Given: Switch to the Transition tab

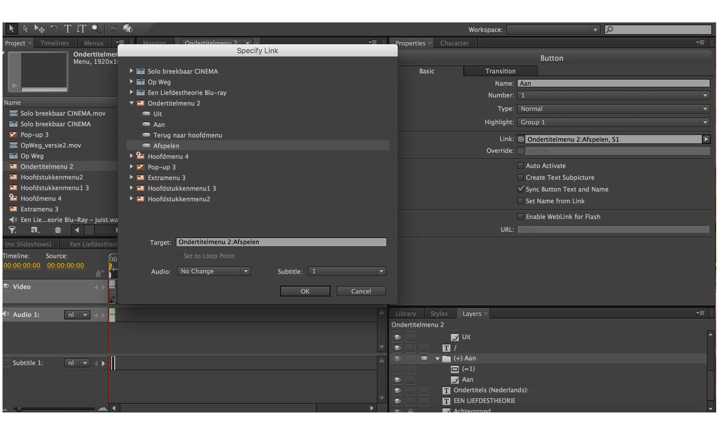Looking at the screenshot, I should tap(500, 71).
